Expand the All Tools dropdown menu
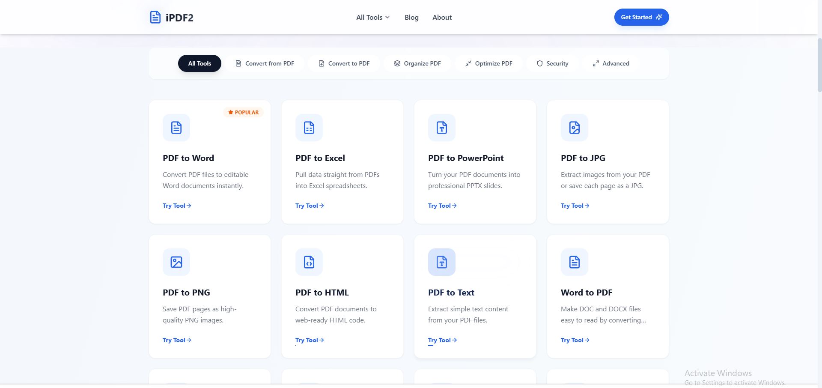Image resolution: width=822 pixels, height=388 pixels. point(373,18)
